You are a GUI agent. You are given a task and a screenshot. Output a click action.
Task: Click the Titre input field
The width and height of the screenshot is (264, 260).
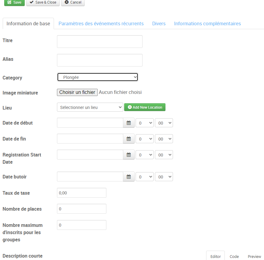click(99, 42)
